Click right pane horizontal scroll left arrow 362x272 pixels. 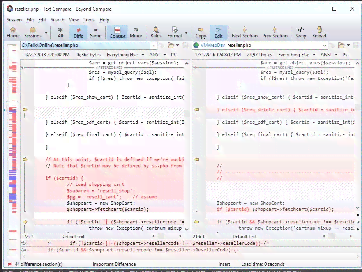pos(324,236)
